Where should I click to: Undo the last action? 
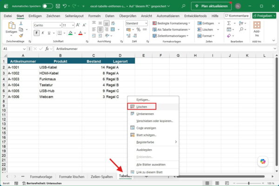(65, 6)
